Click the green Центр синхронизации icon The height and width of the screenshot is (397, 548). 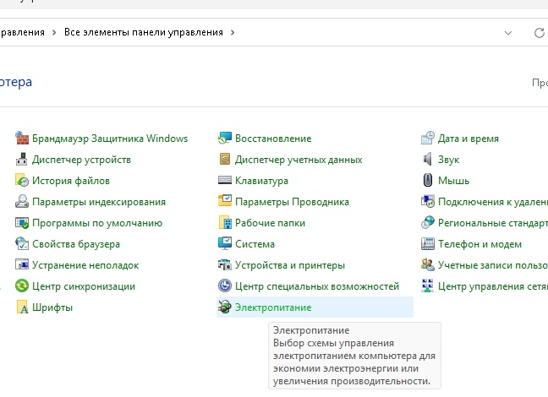tap(22, 286)
